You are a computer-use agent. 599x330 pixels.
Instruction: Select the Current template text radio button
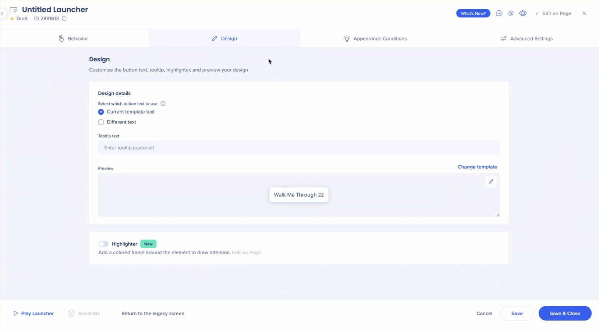pos(101,112)
